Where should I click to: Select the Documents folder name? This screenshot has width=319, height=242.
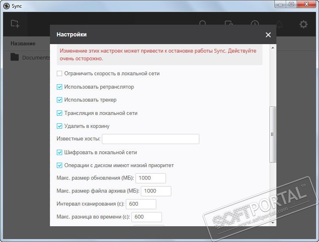click(x=36, y=57)
